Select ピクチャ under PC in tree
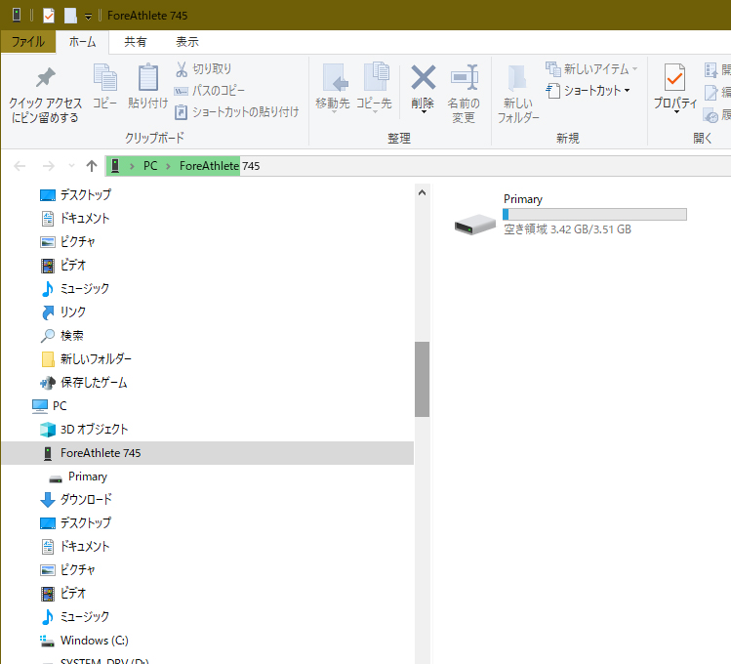This screenshot has width=731, height=664. click(x=68, y=570)
